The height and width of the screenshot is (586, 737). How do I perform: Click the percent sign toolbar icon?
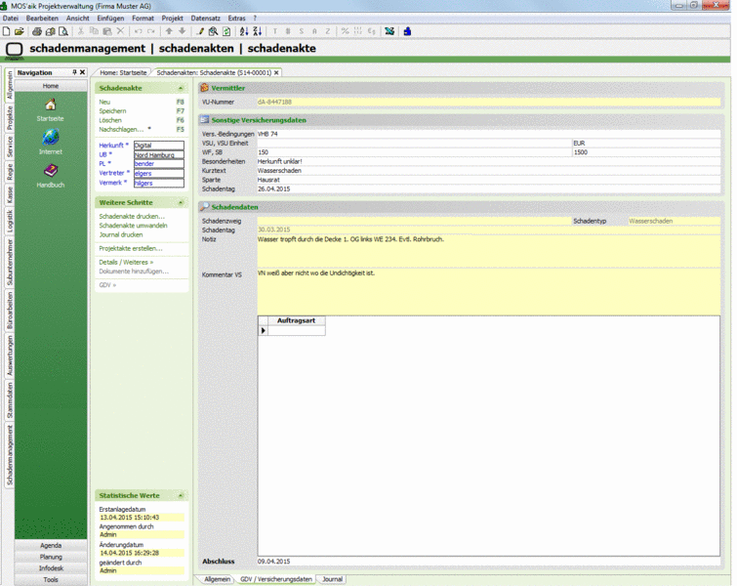[345, 31]
